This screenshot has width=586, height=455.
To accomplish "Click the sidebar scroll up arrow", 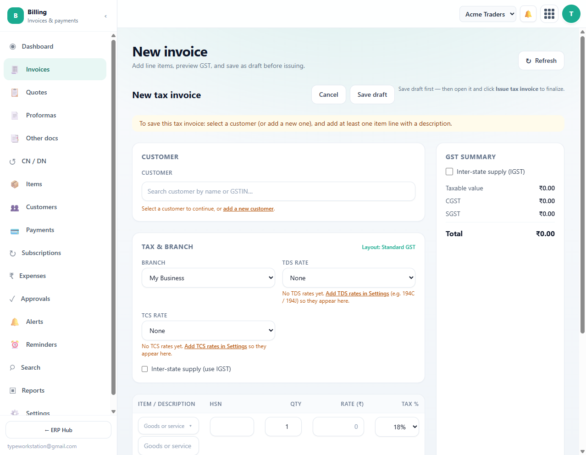I will [x=113, y=35].
